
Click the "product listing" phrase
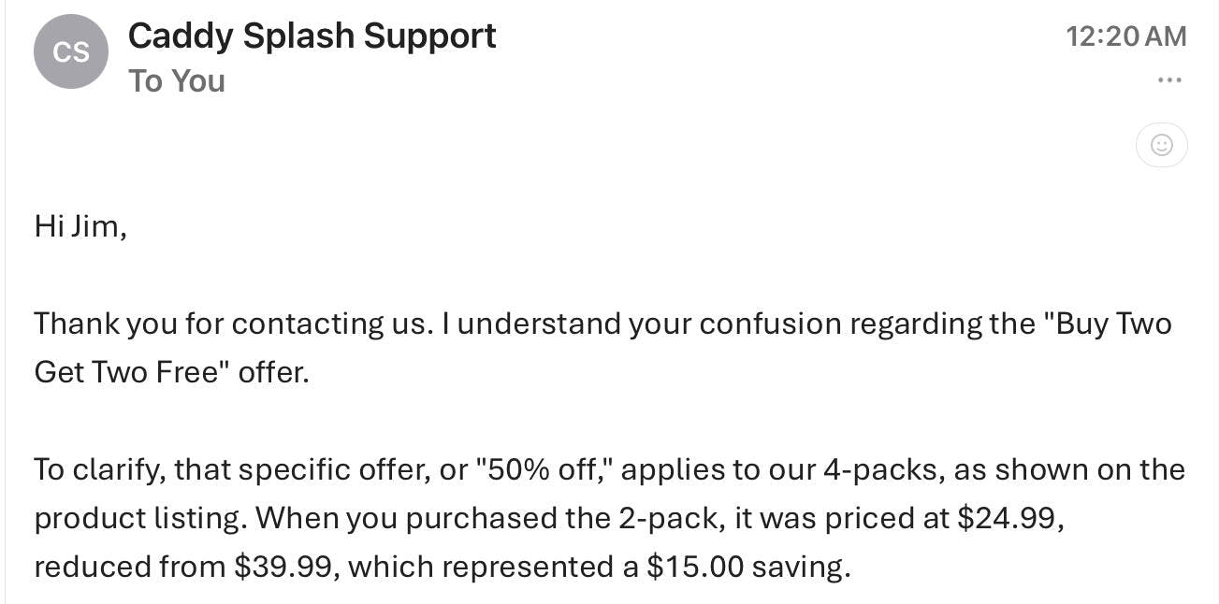pyautogui.click(x=140, y=518)
